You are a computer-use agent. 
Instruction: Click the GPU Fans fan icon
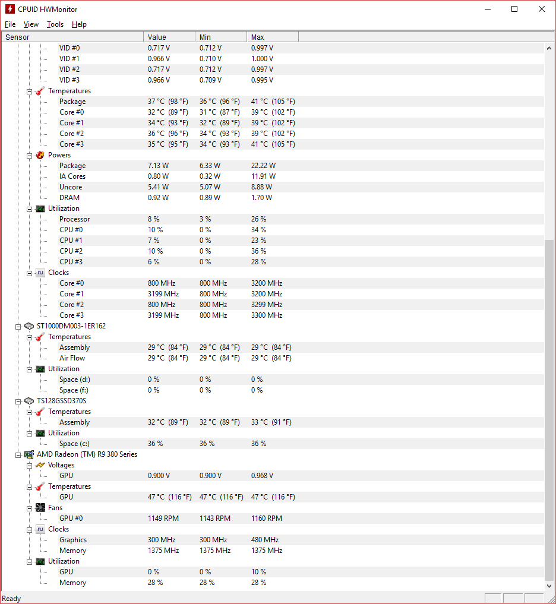40,508
